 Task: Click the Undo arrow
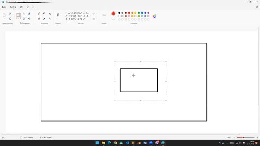(x=27, y=7)
